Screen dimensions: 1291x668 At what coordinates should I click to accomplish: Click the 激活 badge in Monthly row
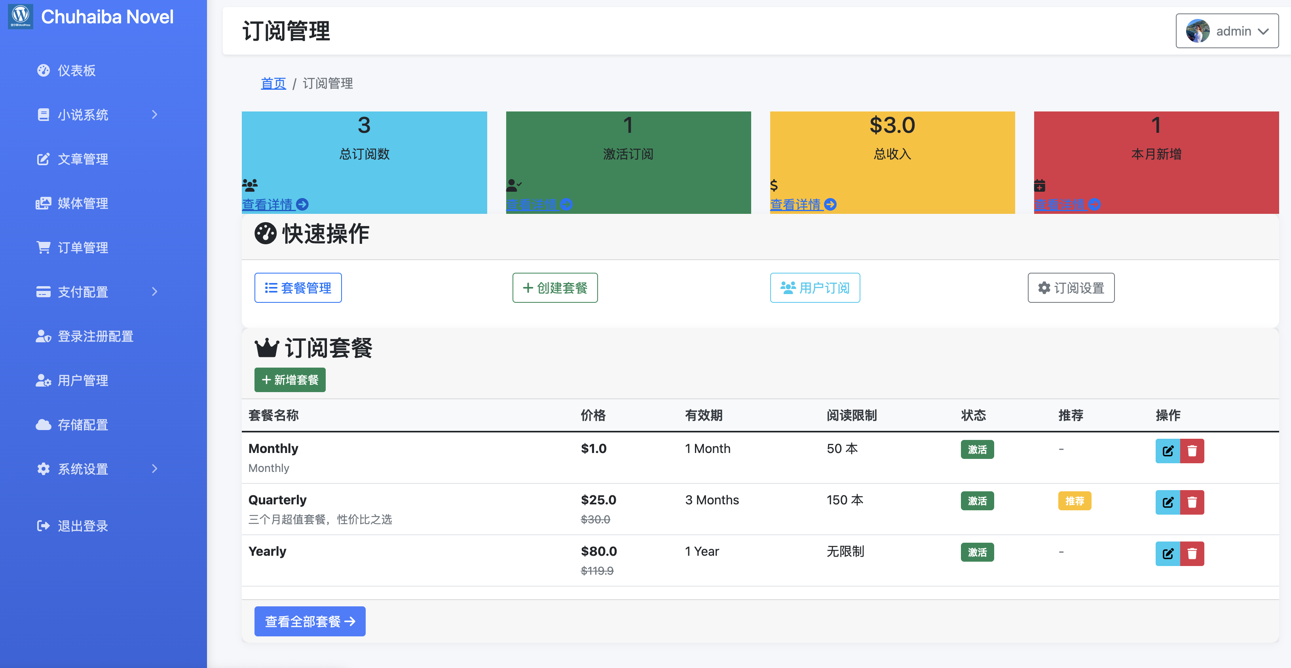tap(977, 449)
